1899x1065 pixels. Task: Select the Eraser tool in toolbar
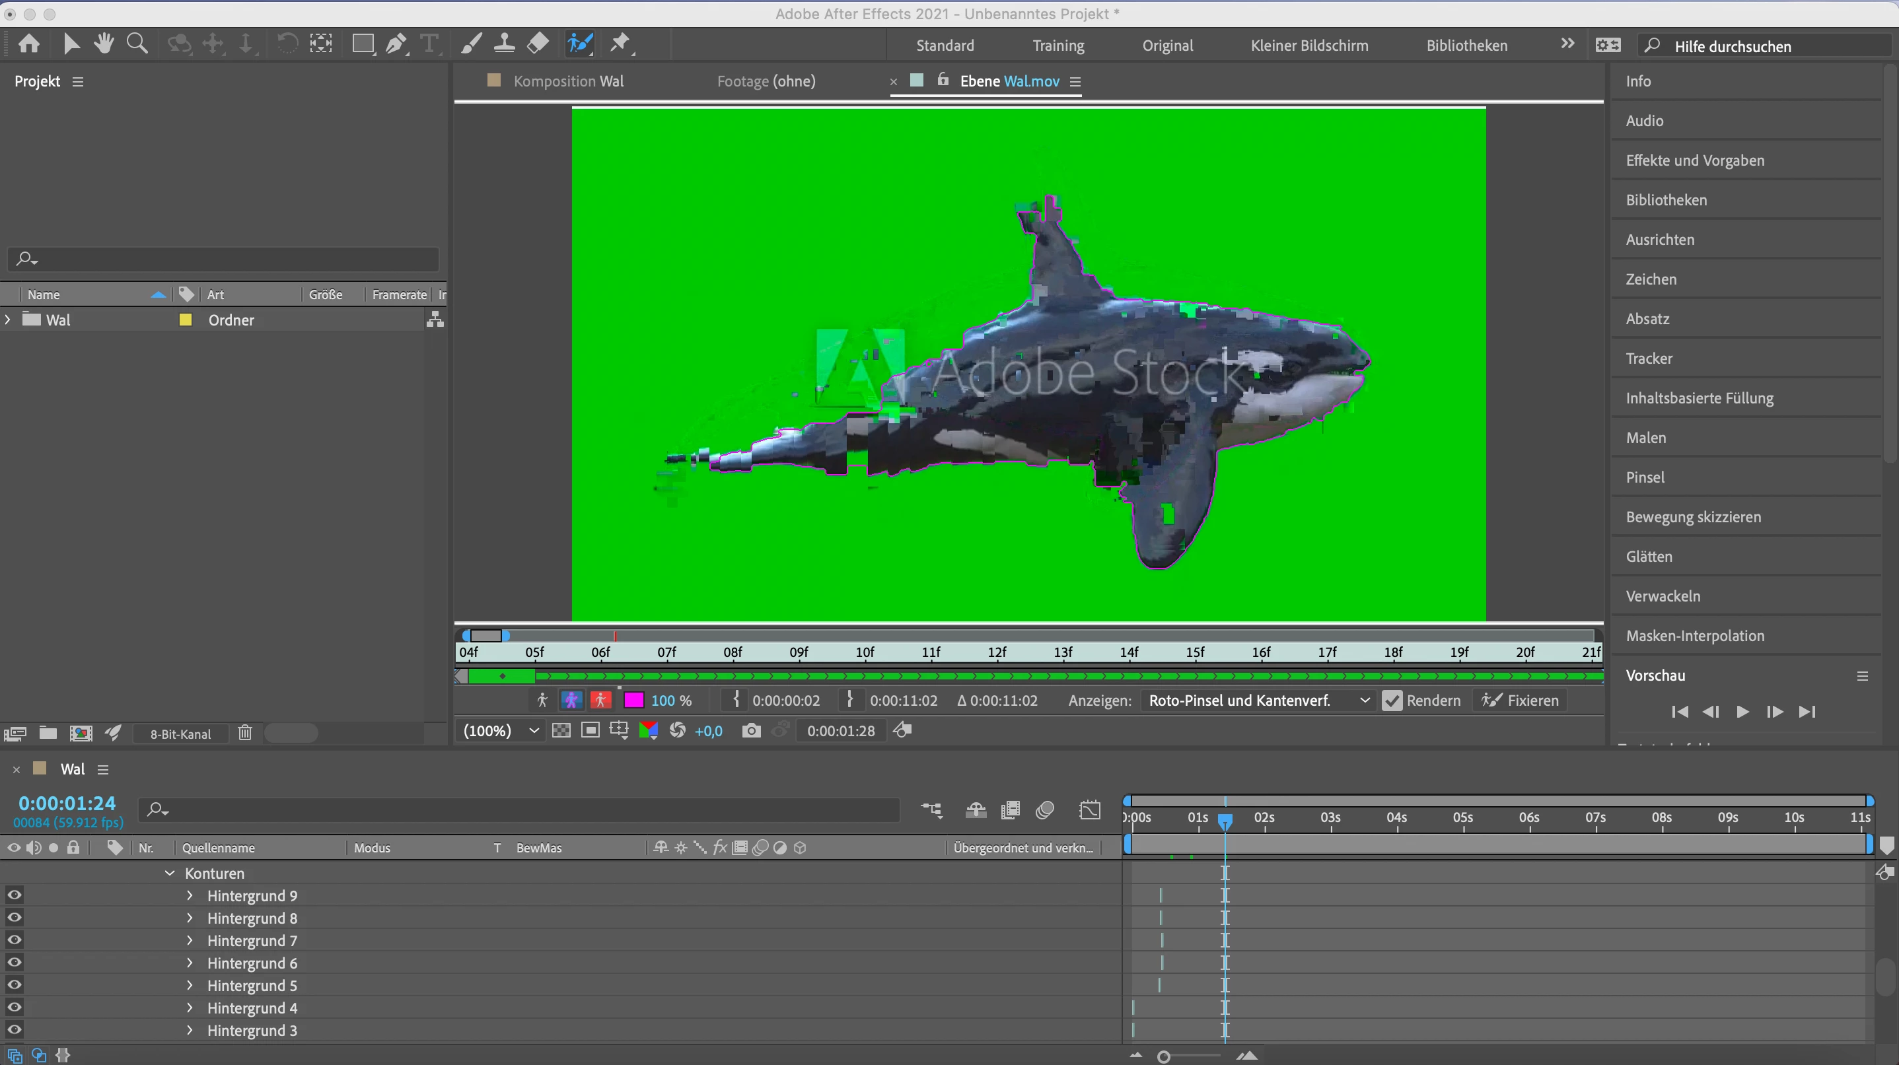click(x=538, y=44)
